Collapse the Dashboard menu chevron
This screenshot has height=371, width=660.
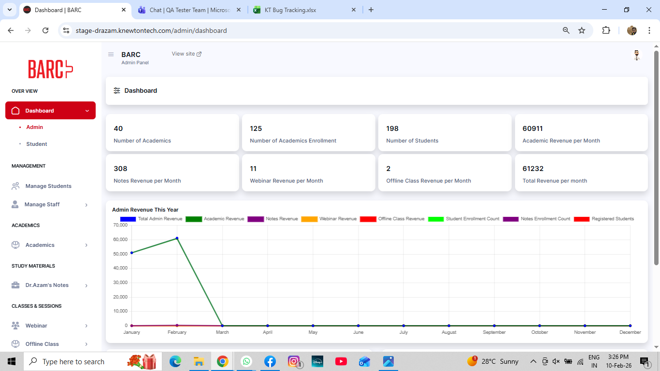pos(87,111)
